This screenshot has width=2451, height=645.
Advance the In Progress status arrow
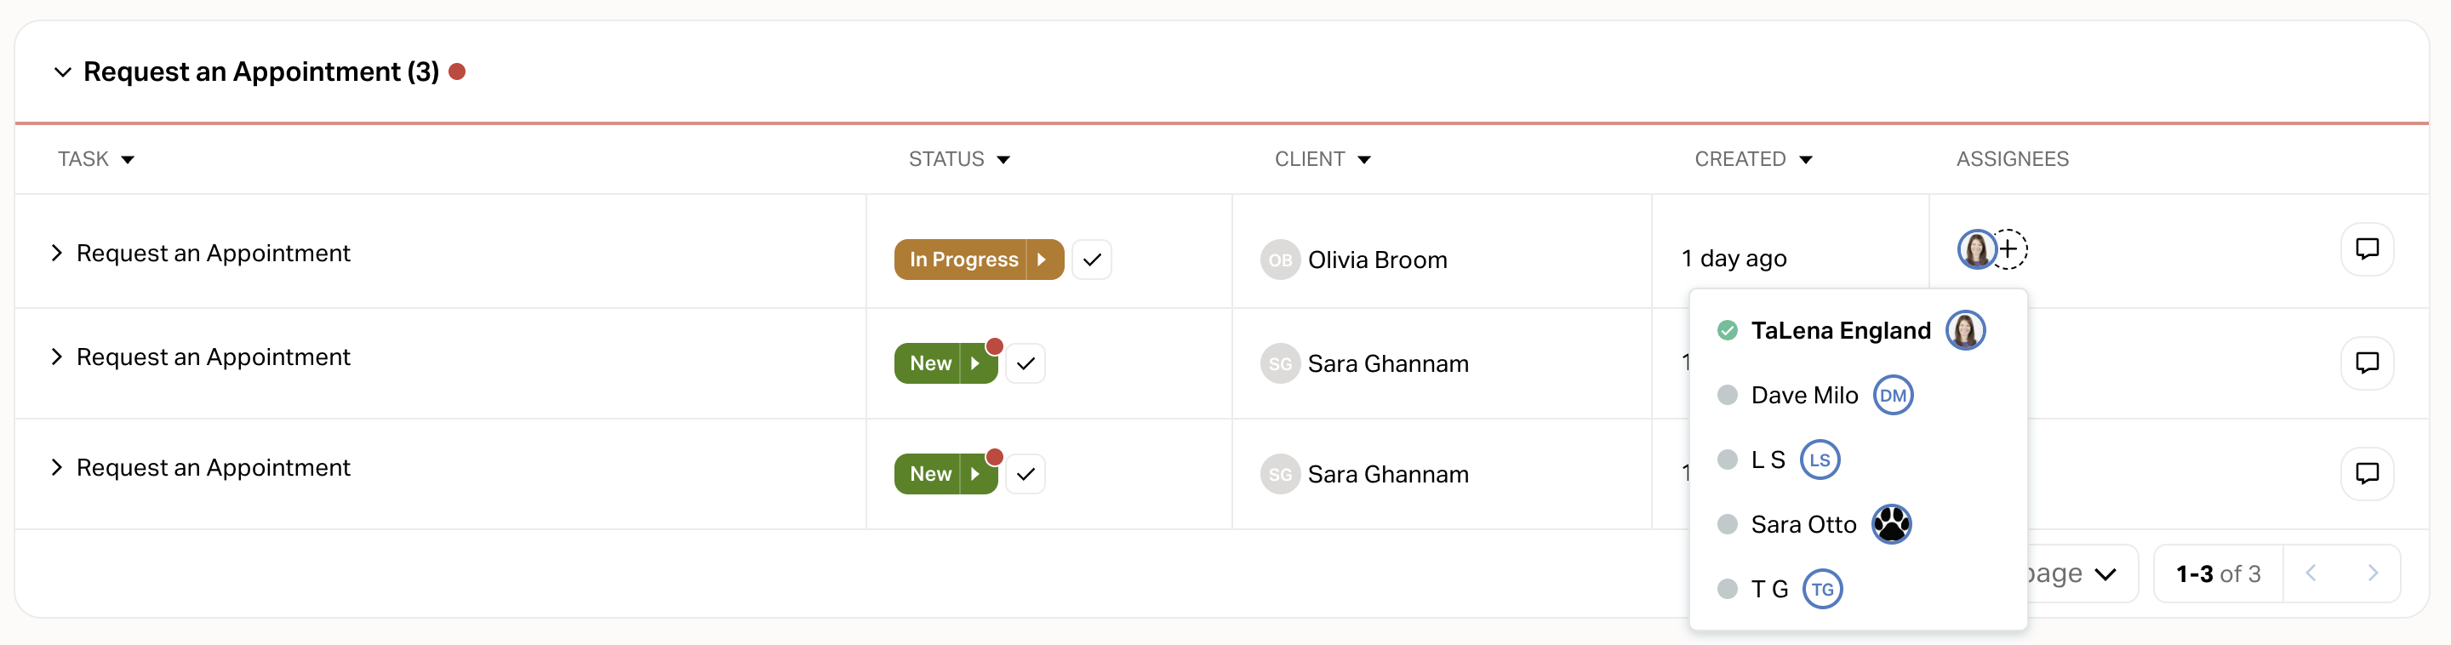1043,260
